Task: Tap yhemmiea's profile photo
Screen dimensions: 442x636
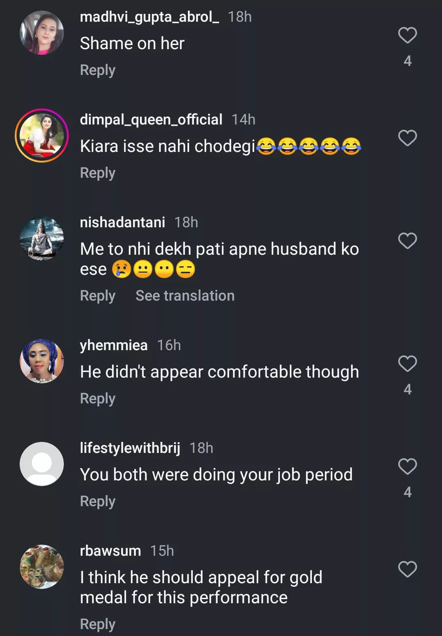Action: point(42,361)
